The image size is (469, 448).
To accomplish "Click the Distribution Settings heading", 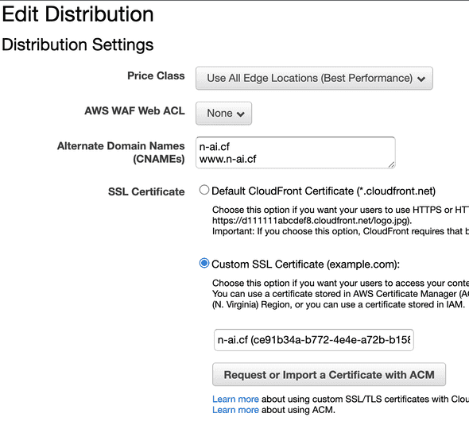I will point(78,44).
